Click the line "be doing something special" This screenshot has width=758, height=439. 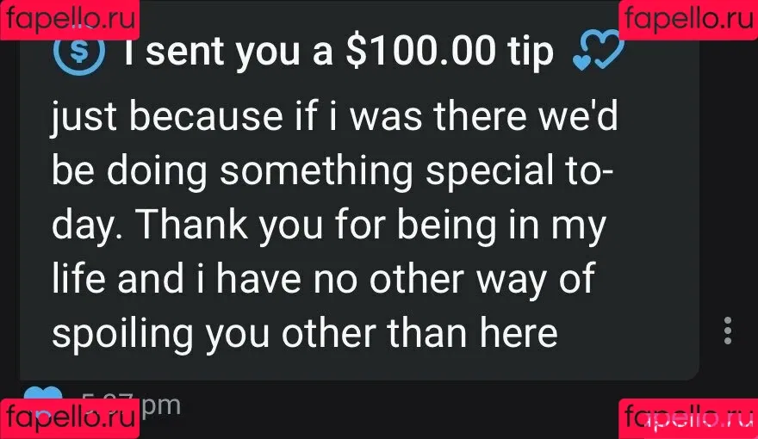(302, 170)
